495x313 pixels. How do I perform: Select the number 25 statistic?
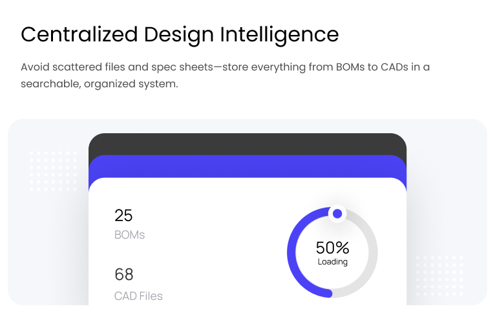click(123, 215)
